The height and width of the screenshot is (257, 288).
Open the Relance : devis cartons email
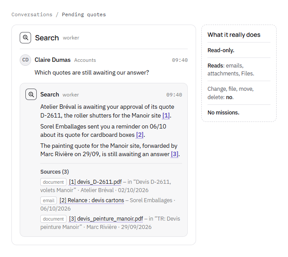[92, 200]
